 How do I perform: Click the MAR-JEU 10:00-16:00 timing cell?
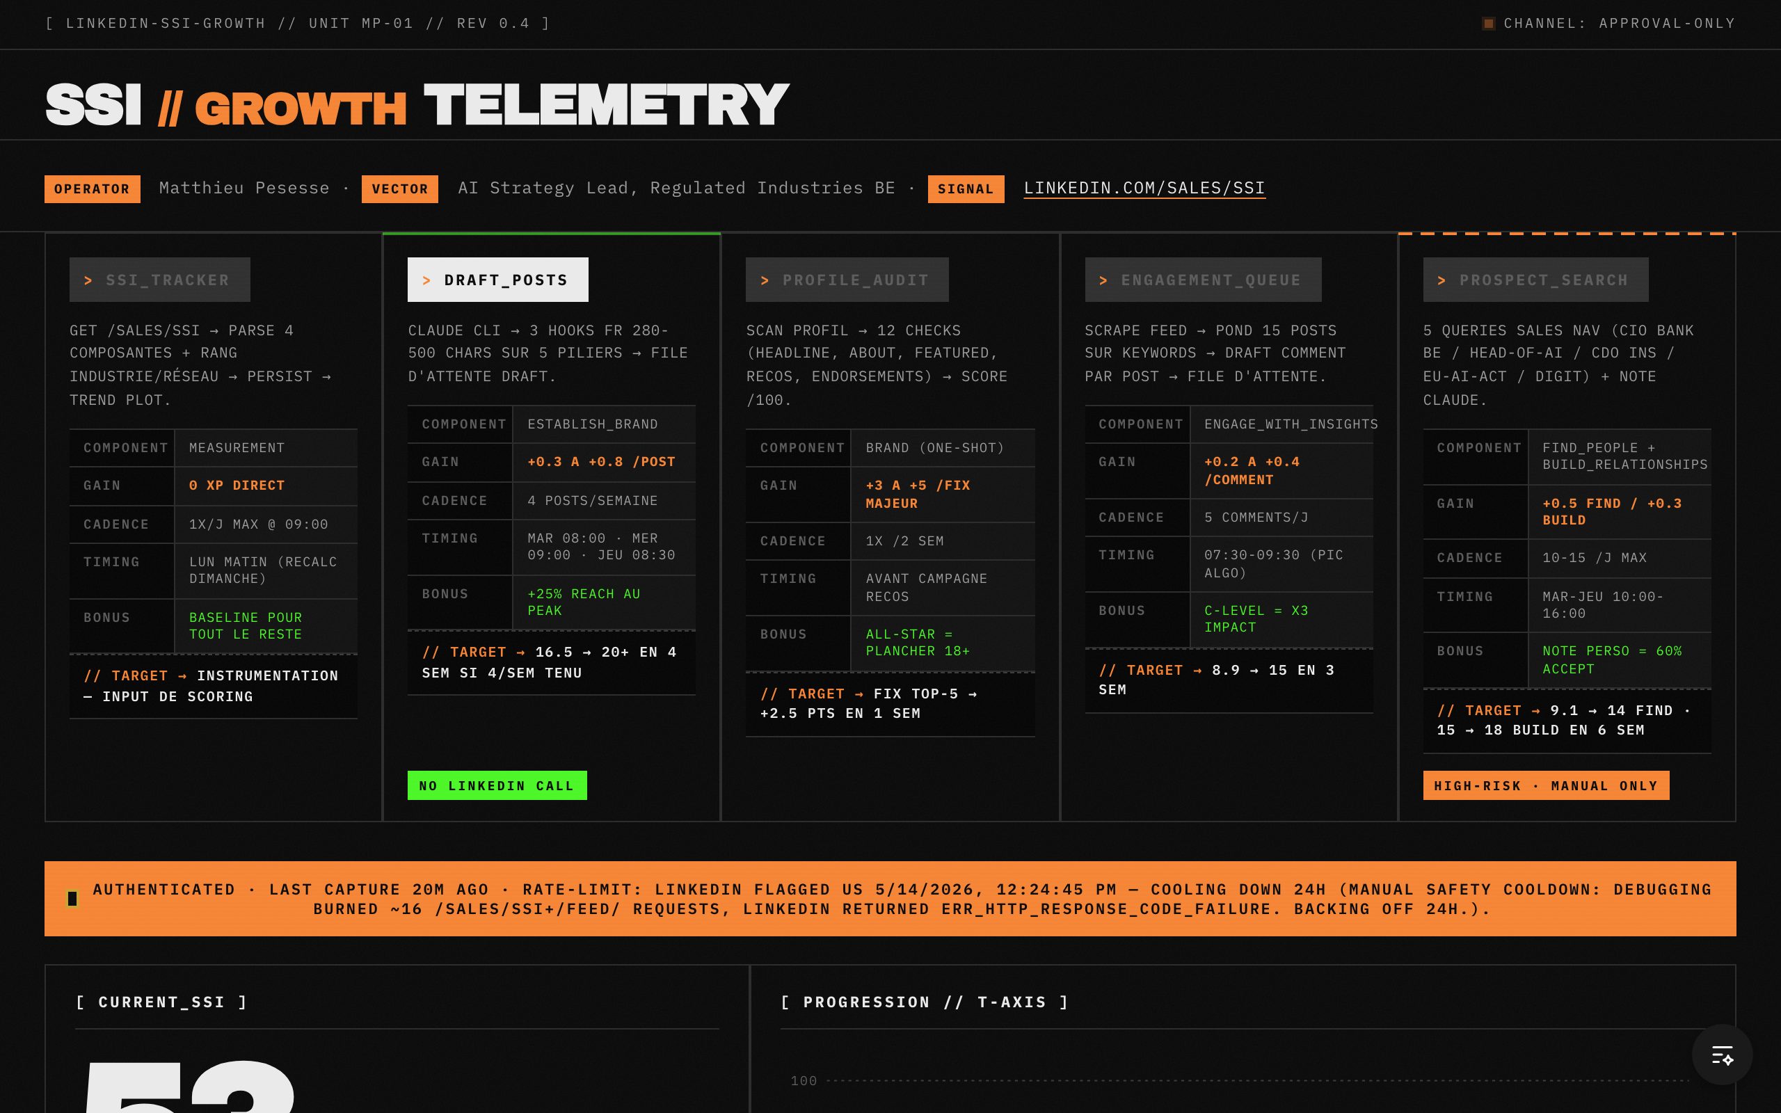point(1619,605)
